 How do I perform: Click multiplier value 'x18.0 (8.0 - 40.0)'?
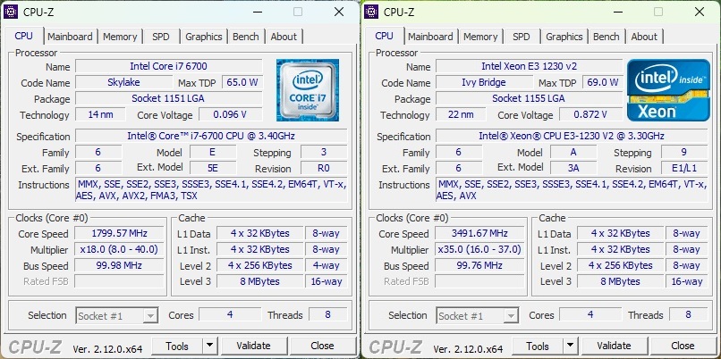pos(120,249)
